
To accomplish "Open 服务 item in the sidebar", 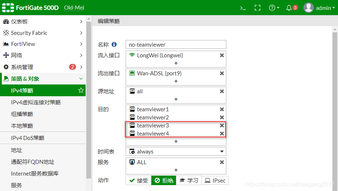I will (17, 185).
